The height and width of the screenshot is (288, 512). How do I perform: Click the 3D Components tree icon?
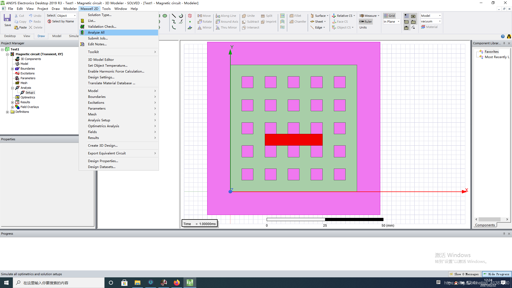click(17, 59)
